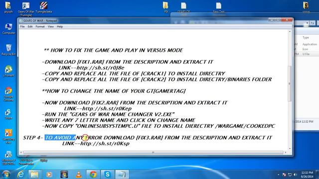Click the Notepad scroll up arrow
Viewport: 319px width, 179px height.
click(290, 32)
